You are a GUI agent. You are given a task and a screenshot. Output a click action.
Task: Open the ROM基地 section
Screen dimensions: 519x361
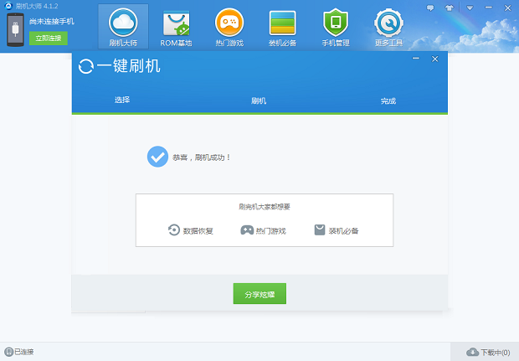pos(176,27)
